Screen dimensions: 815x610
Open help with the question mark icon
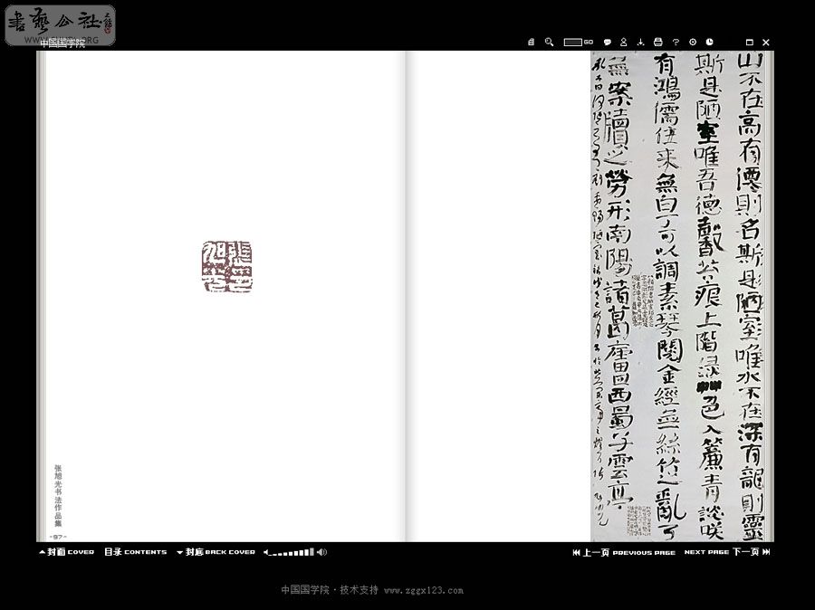pos(676,43)
